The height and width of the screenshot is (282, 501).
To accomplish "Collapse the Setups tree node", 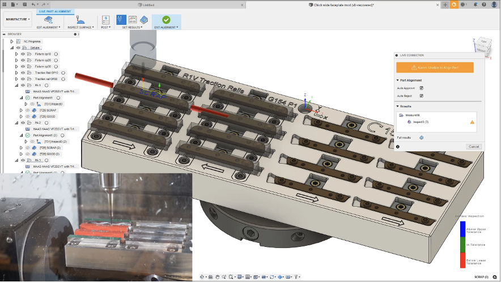I will tap(12, 48).
